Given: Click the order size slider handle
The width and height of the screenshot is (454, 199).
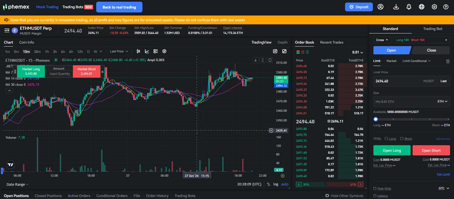Looking at the screenshot, I should pos(376,119).
